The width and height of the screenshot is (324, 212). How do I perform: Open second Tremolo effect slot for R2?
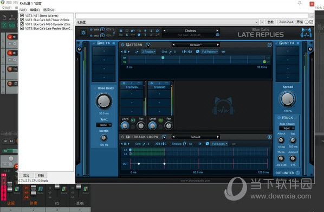point(159,87)
